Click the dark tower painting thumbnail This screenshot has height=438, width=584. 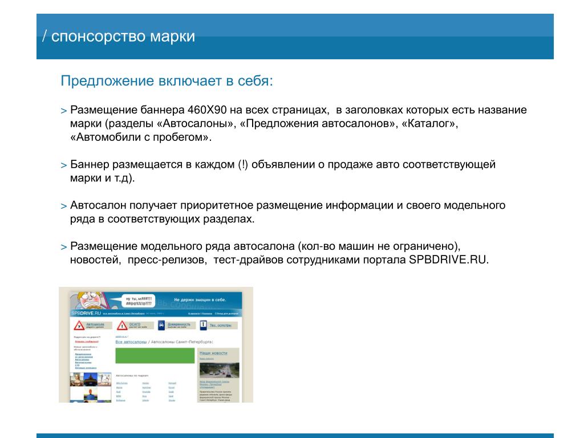pos(91,379)
